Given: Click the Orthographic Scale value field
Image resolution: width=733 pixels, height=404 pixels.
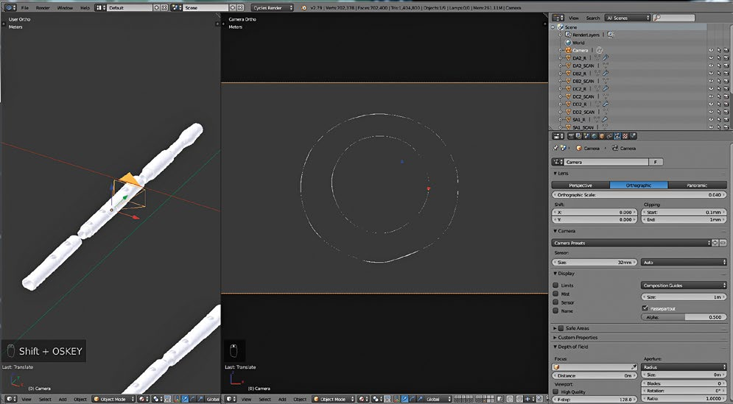Looking at the screenshot, I should pos(639,195).
